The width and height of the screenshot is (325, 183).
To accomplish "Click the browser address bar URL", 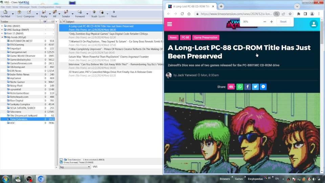I will click(236, 14).
